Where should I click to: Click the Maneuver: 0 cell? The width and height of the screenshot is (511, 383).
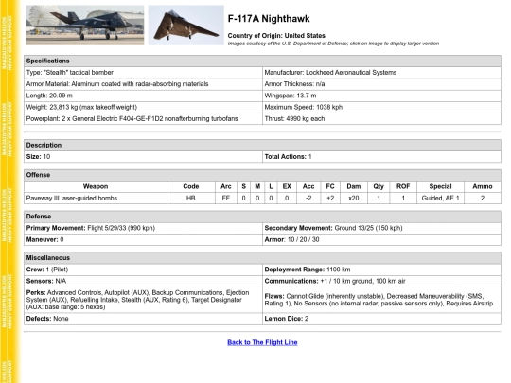tap(143, 239)
